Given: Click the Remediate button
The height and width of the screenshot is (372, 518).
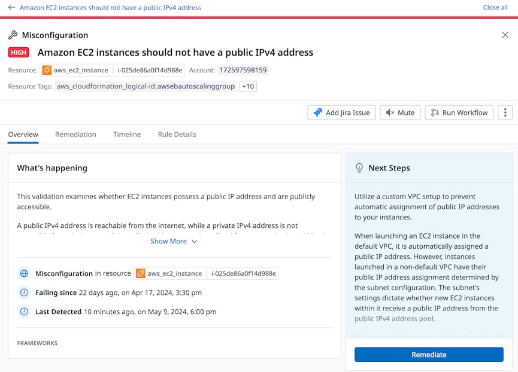Looking at the screenshot, I should click(429, 355).
